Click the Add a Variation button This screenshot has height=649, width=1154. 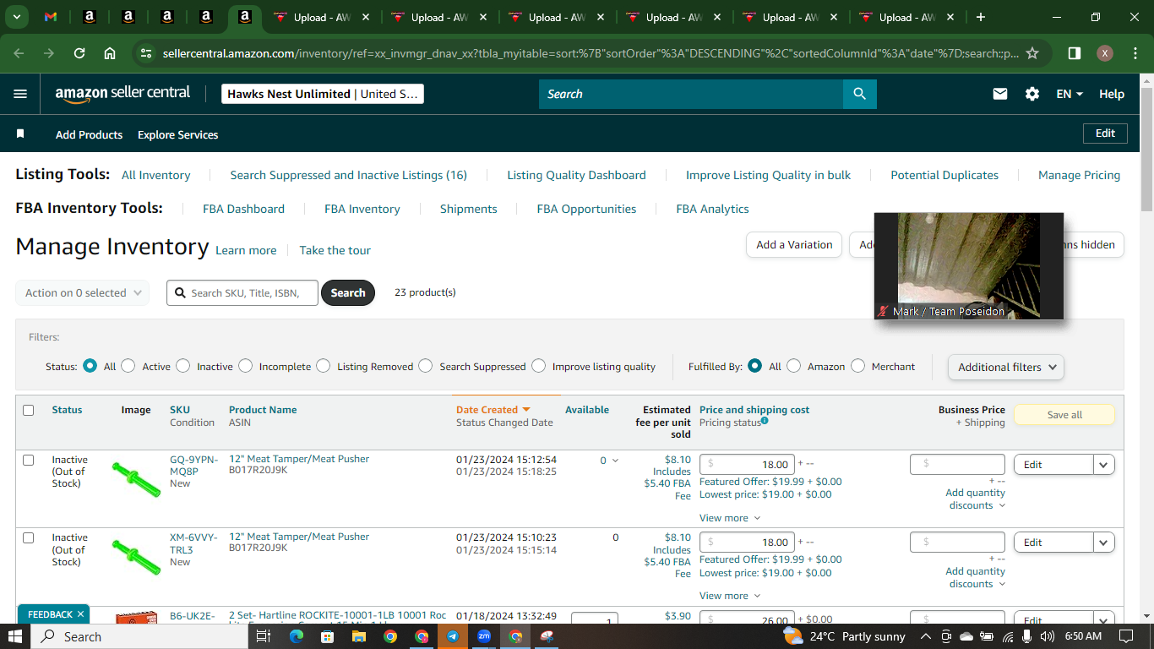click(794, 244)
